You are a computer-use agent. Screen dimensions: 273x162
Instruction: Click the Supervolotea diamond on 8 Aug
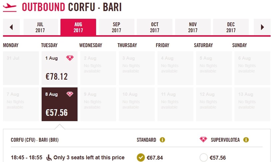coord(70,94)
